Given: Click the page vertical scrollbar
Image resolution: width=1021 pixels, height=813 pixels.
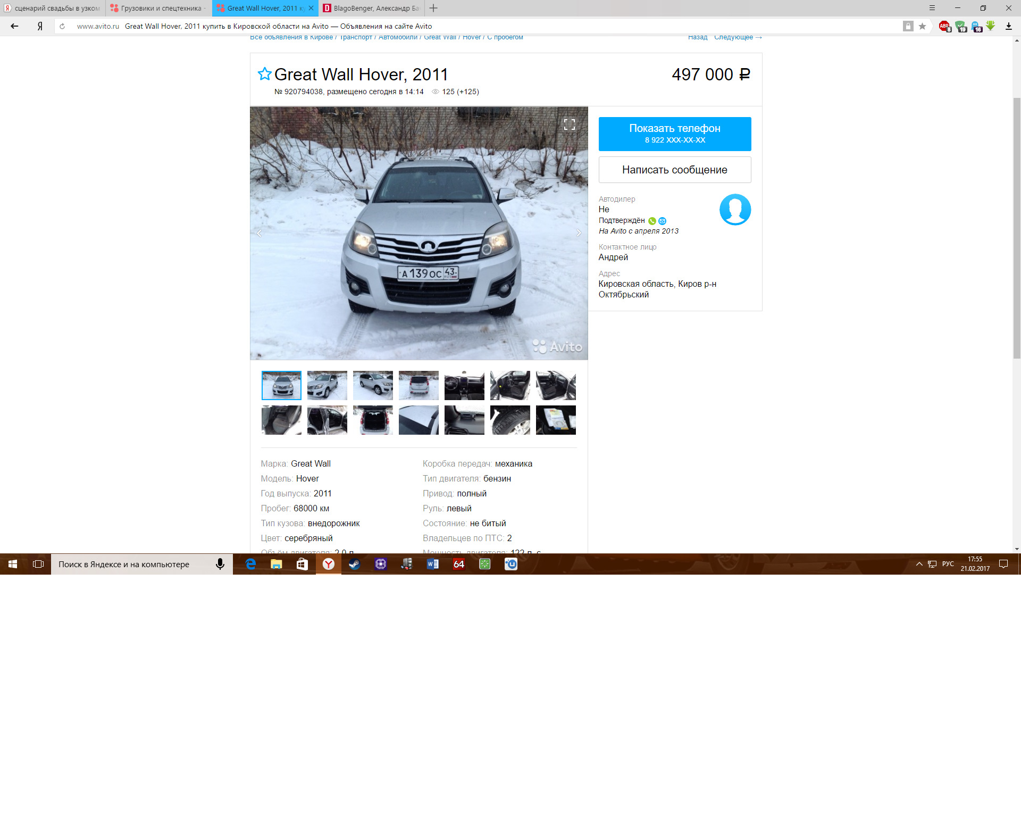Looking at the screenshot, I should (1016, 229).
